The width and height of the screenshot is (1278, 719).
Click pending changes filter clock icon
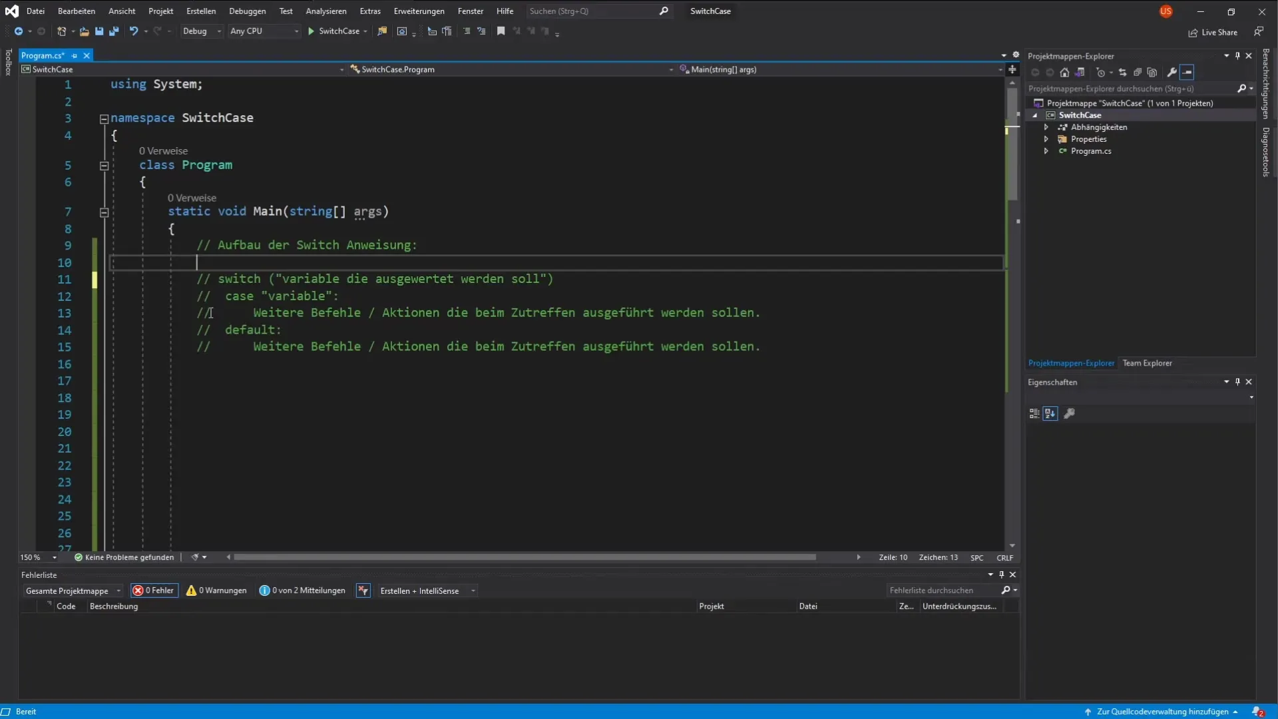(x=1100, y=73)
